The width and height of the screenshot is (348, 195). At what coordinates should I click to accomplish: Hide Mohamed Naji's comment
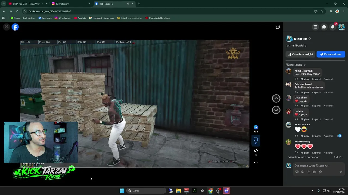pos(328,153)
